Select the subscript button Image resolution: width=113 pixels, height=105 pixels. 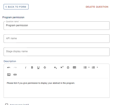[55, 67]
